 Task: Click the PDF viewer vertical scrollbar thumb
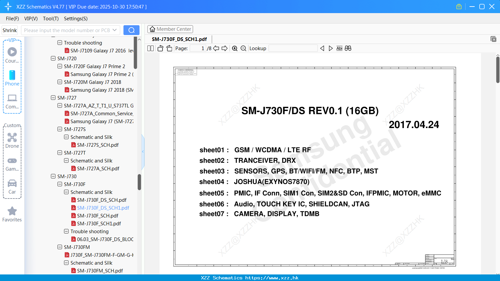point(498,70)
